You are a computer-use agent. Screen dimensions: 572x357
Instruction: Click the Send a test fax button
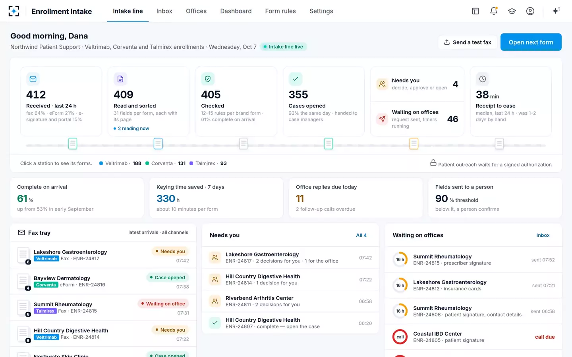coord(468,42)
